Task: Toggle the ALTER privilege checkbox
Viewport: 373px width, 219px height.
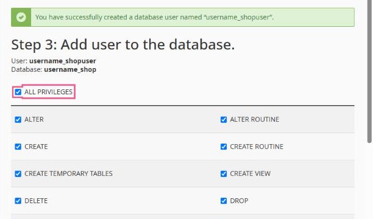Action: (x=18, y=119)
